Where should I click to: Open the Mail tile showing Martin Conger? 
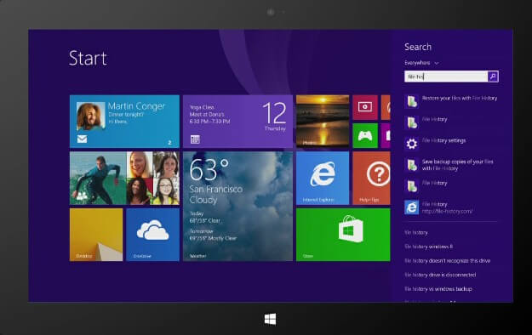click(x=124, y=122)
